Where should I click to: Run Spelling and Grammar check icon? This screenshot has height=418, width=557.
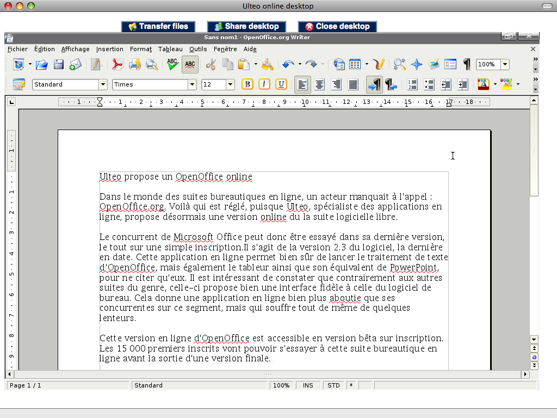tap(172, 64)
